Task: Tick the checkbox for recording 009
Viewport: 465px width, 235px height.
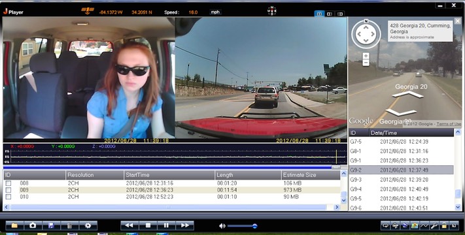Action: [9, 190]
